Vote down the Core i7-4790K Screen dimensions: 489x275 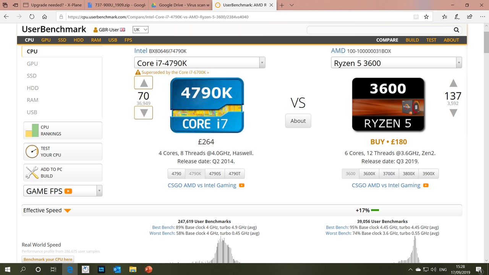pyautogui.click(x=144, y=113)
